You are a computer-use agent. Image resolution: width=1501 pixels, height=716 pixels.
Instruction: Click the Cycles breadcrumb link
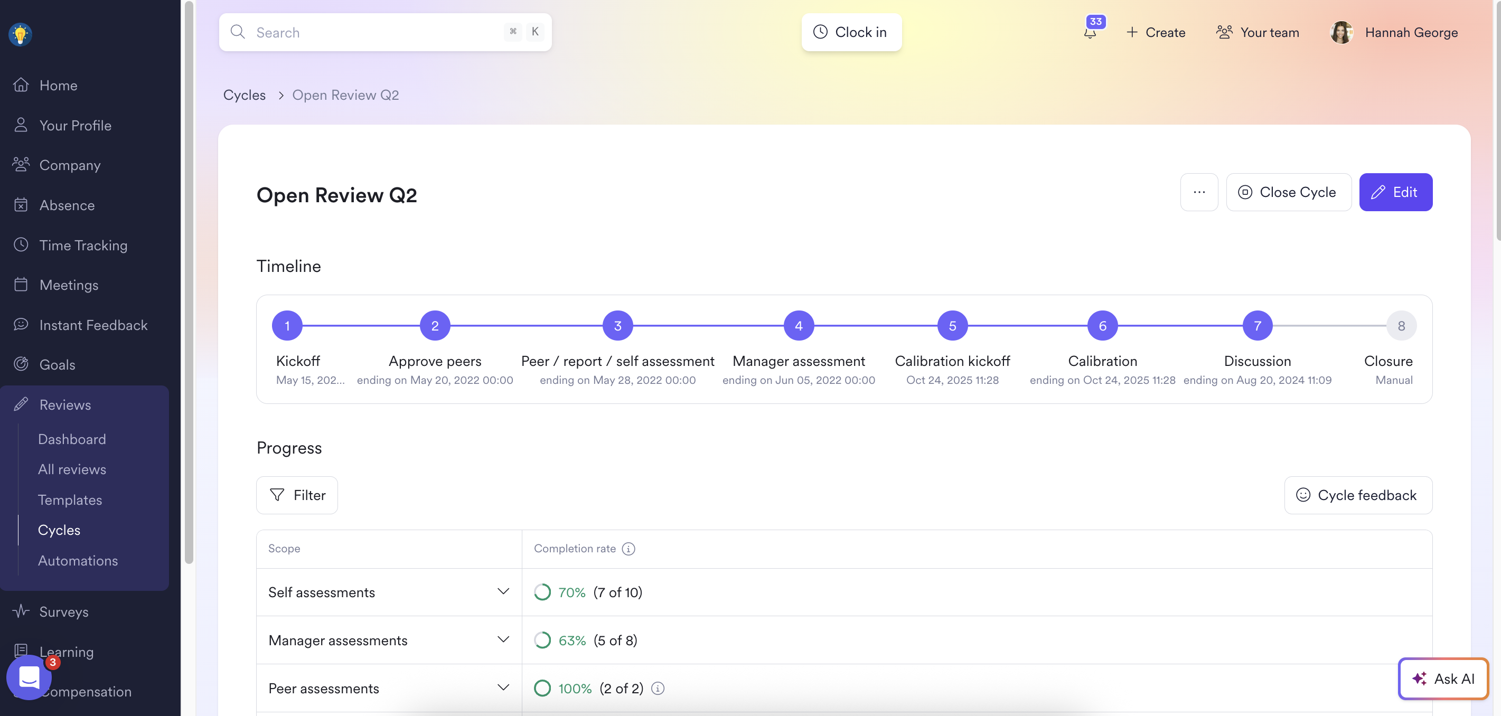(244, 95)
